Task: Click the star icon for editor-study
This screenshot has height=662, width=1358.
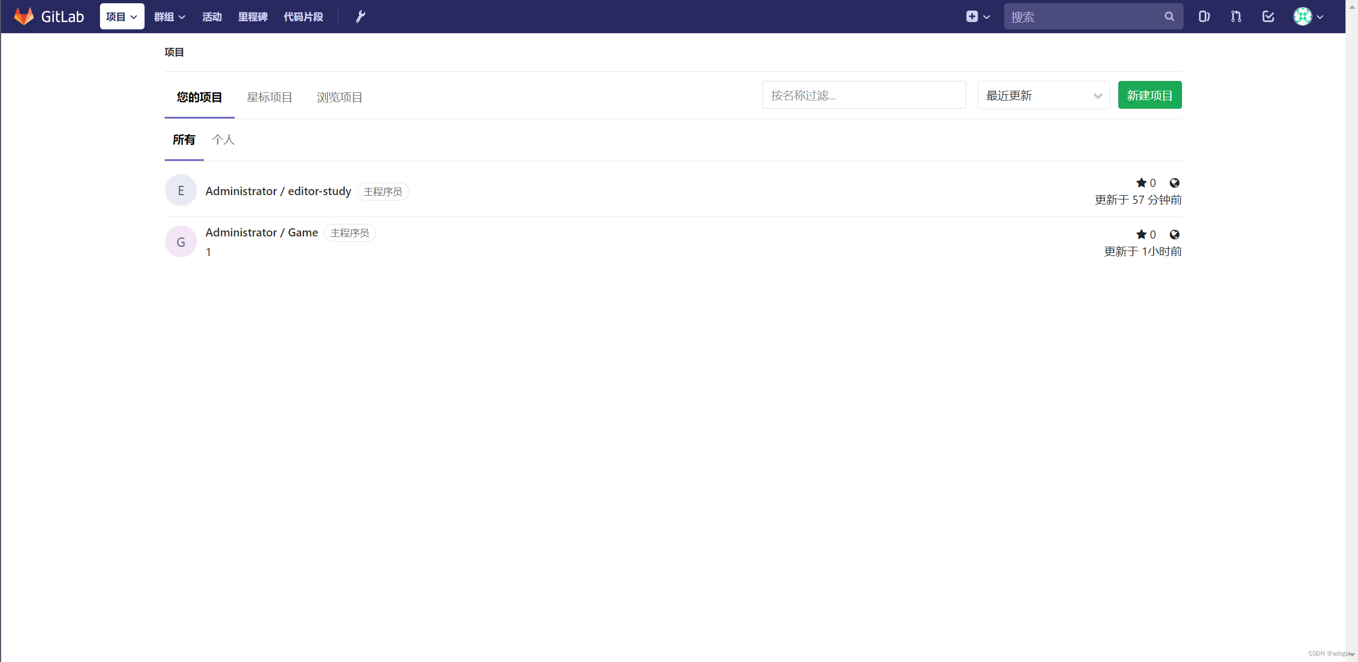Action: point(1141,183)
